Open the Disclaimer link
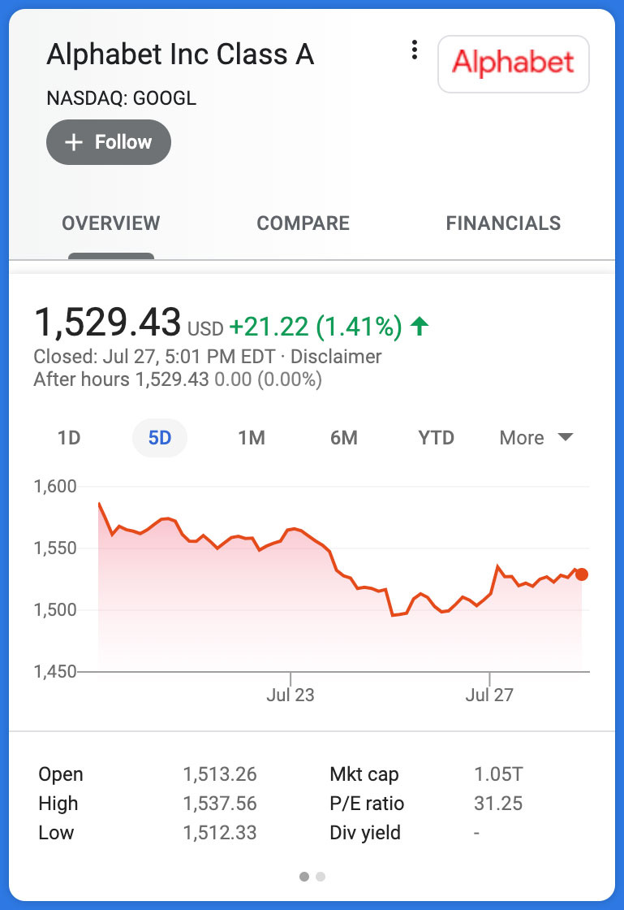 (x=336, y=357)
